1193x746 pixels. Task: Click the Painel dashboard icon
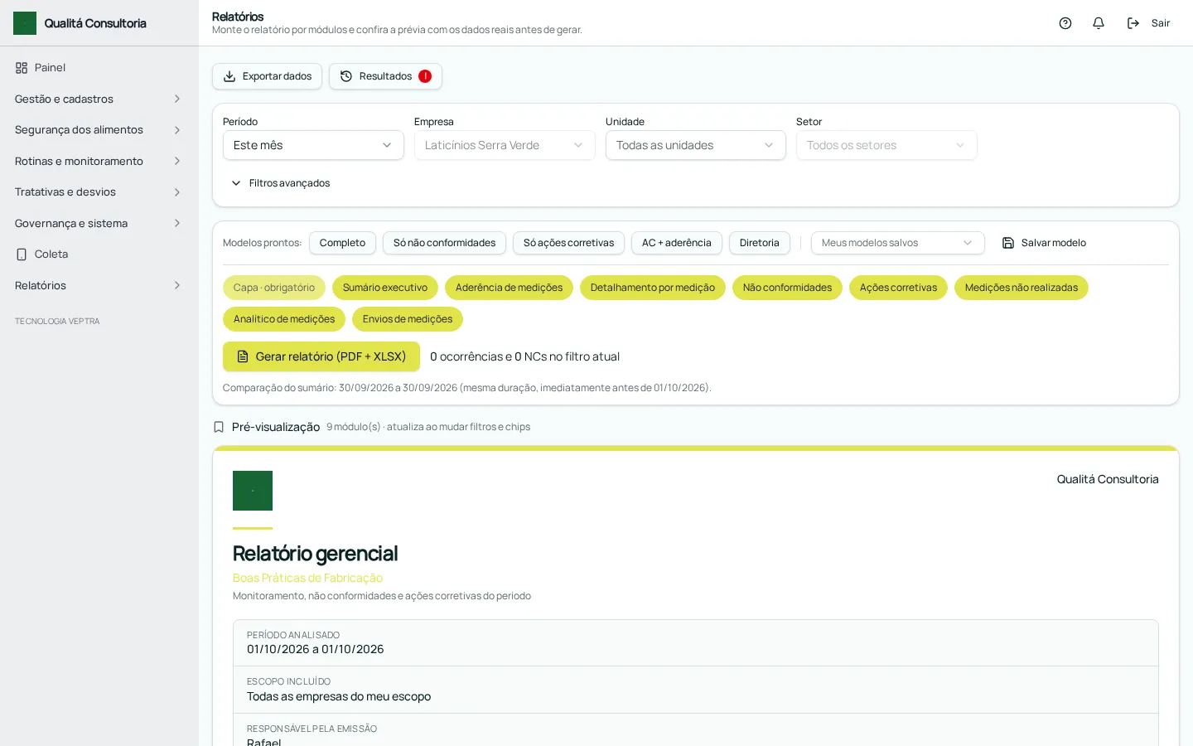pyautogui.click(x=22, y=68)
